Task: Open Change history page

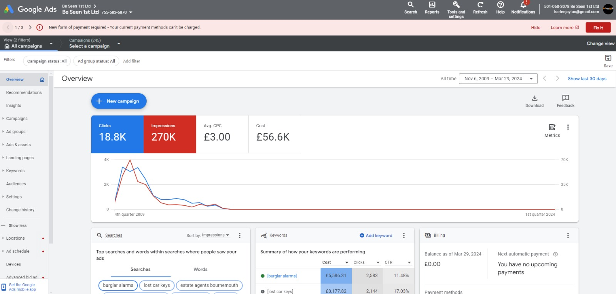Action: (x=20, y=210)
